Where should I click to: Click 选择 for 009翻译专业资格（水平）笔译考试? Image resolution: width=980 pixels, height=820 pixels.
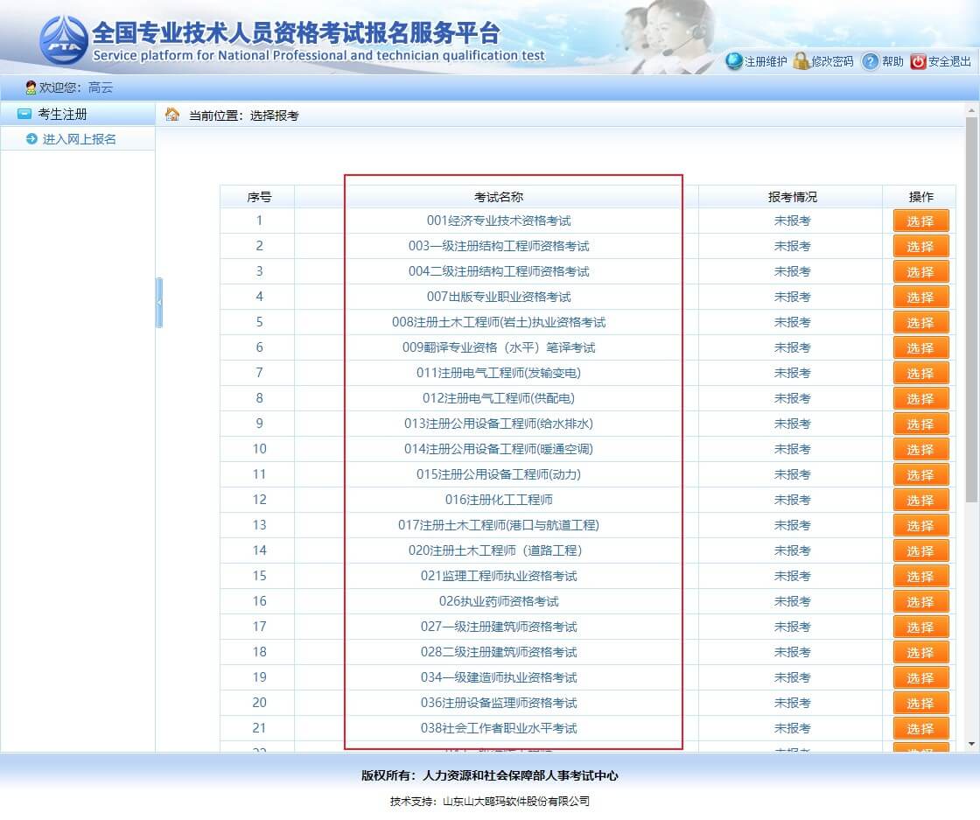tap(920, 347)
